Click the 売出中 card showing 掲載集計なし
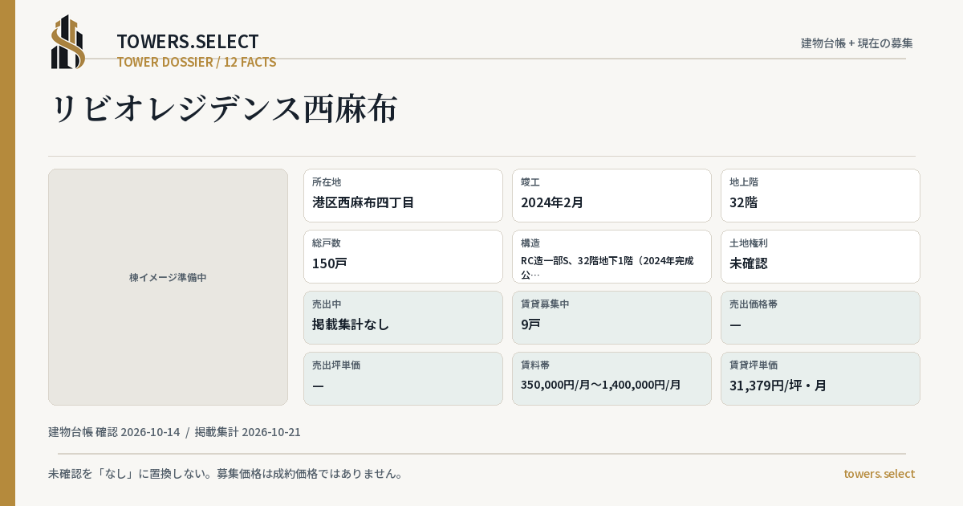The height and width of the screenshot is (506, 963). coord(403,317)
